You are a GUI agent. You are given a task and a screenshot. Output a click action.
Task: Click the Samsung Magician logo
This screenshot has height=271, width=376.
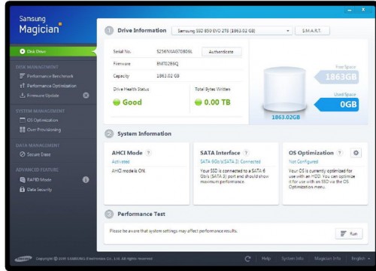41,25
